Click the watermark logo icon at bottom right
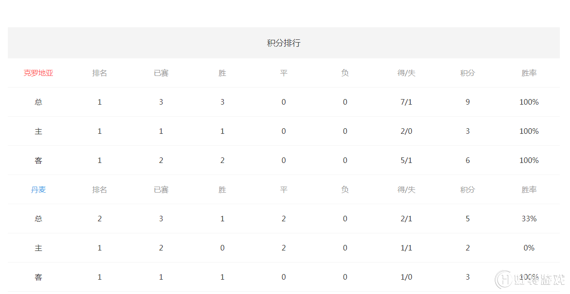570x294 pixels. click(504, 280)
